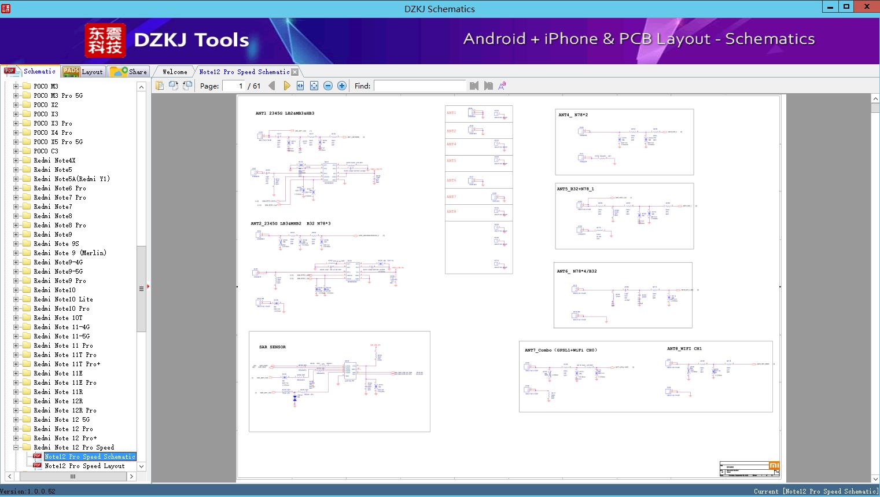880x497 pixels.
Task: Select Redmi Note 9 (Merlin) item
Action: 70,253
